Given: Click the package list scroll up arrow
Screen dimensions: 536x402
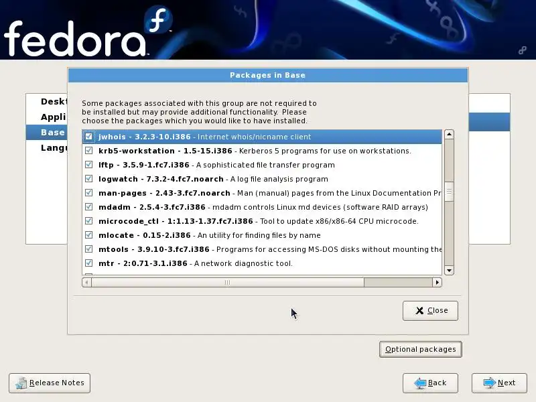Looking at the screenshot, I should click(x=449, y=135).
